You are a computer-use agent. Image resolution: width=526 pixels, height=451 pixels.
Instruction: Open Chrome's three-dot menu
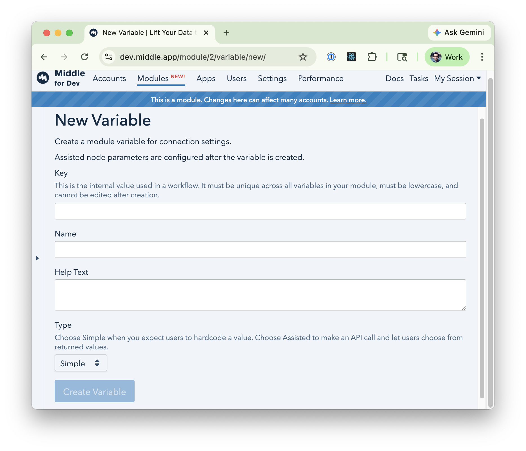coord(482,57)
